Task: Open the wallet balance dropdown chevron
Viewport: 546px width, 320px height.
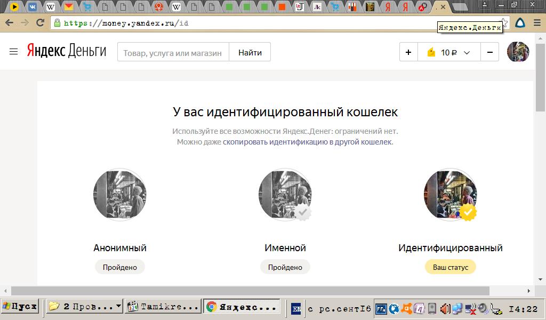Action: point(466,52)
